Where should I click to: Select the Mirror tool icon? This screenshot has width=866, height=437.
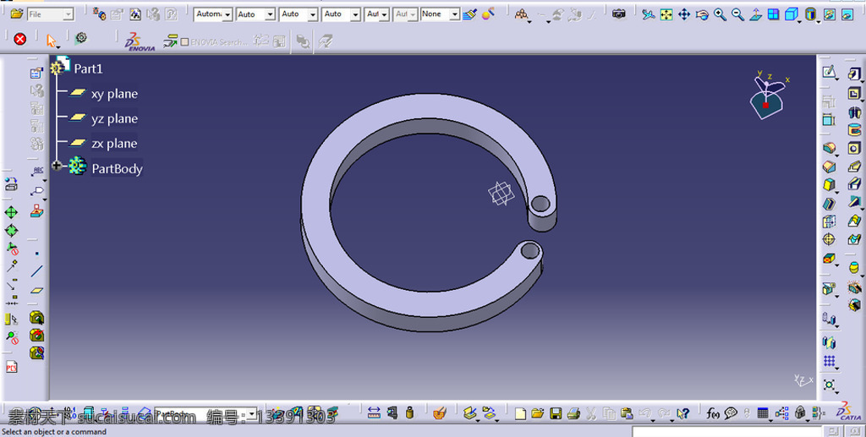pos(829,342)
